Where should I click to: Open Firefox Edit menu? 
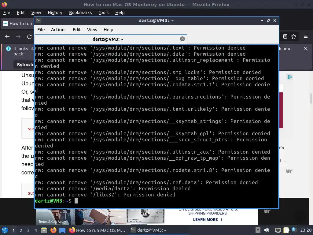(21, 12)
